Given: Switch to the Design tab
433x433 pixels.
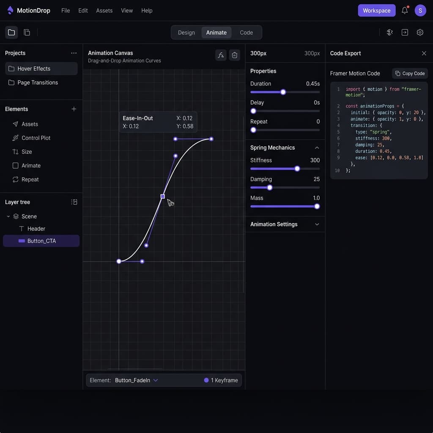Looking at the screenshot, I should (186, 33).
